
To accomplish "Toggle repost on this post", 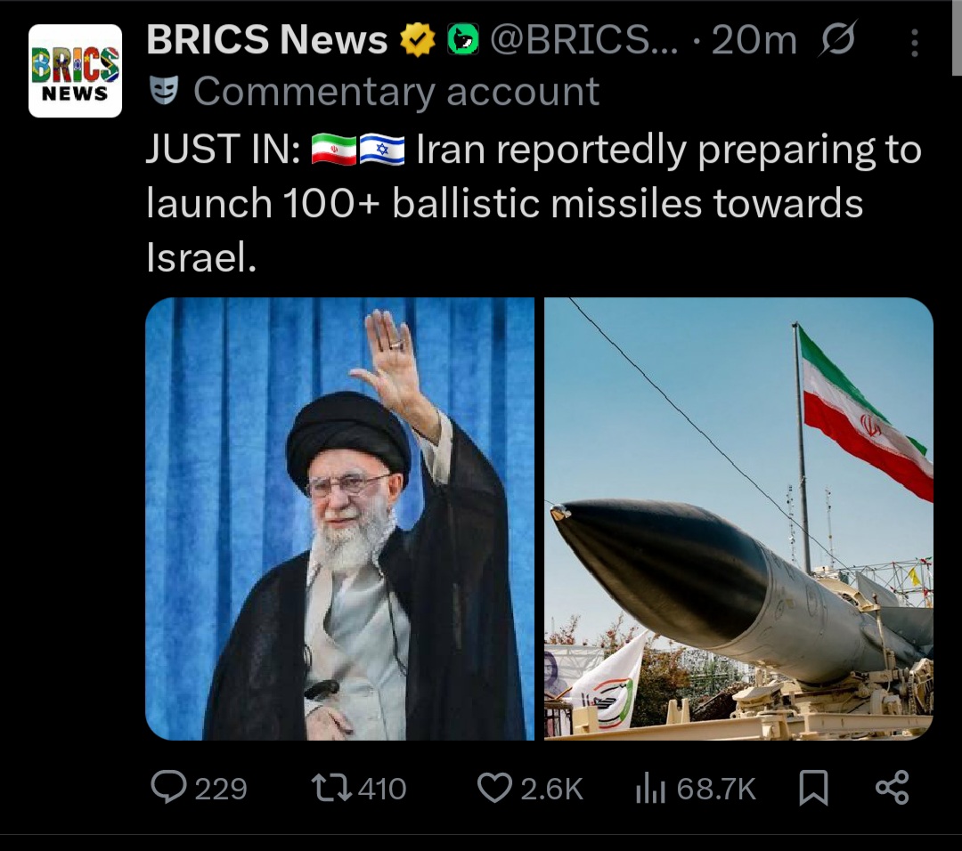I will pyautogui.click(x=331, y=788).
